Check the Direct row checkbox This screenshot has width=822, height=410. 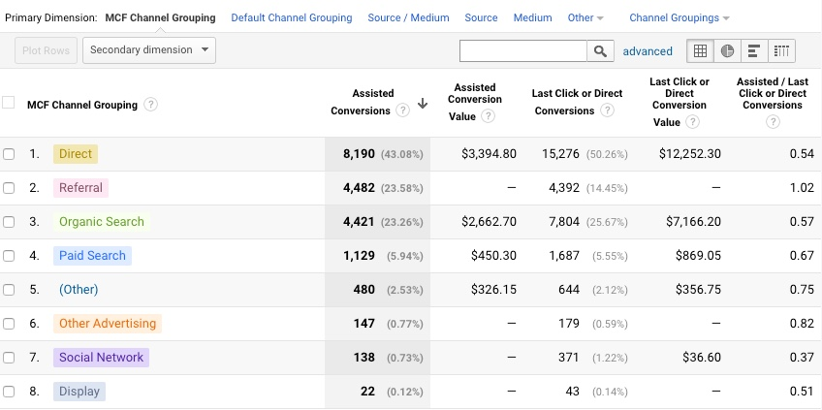pos(10,154)
